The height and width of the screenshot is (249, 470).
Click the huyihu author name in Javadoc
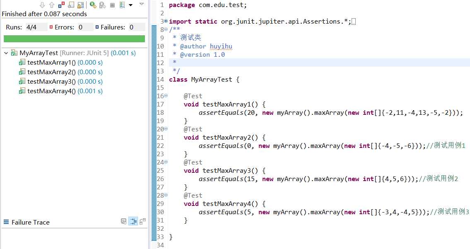click(221, 46)
